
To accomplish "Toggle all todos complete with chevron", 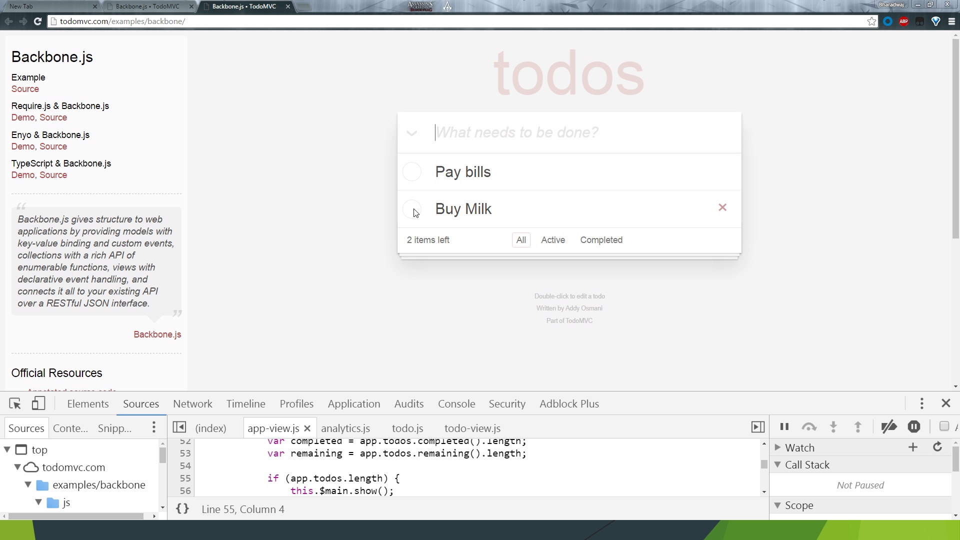I will click(x=411, y=133).
